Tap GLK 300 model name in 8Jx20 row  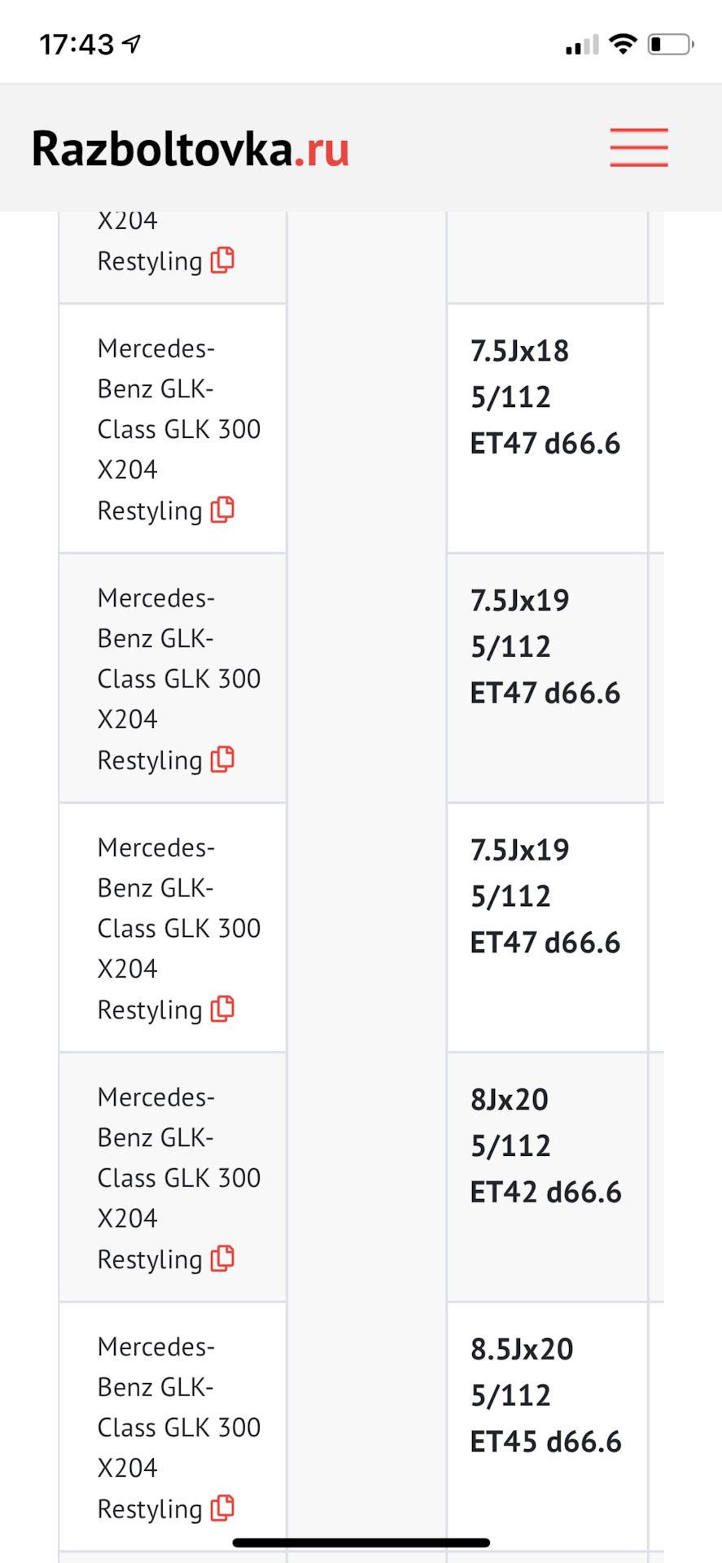click(x=178, y=1177)
